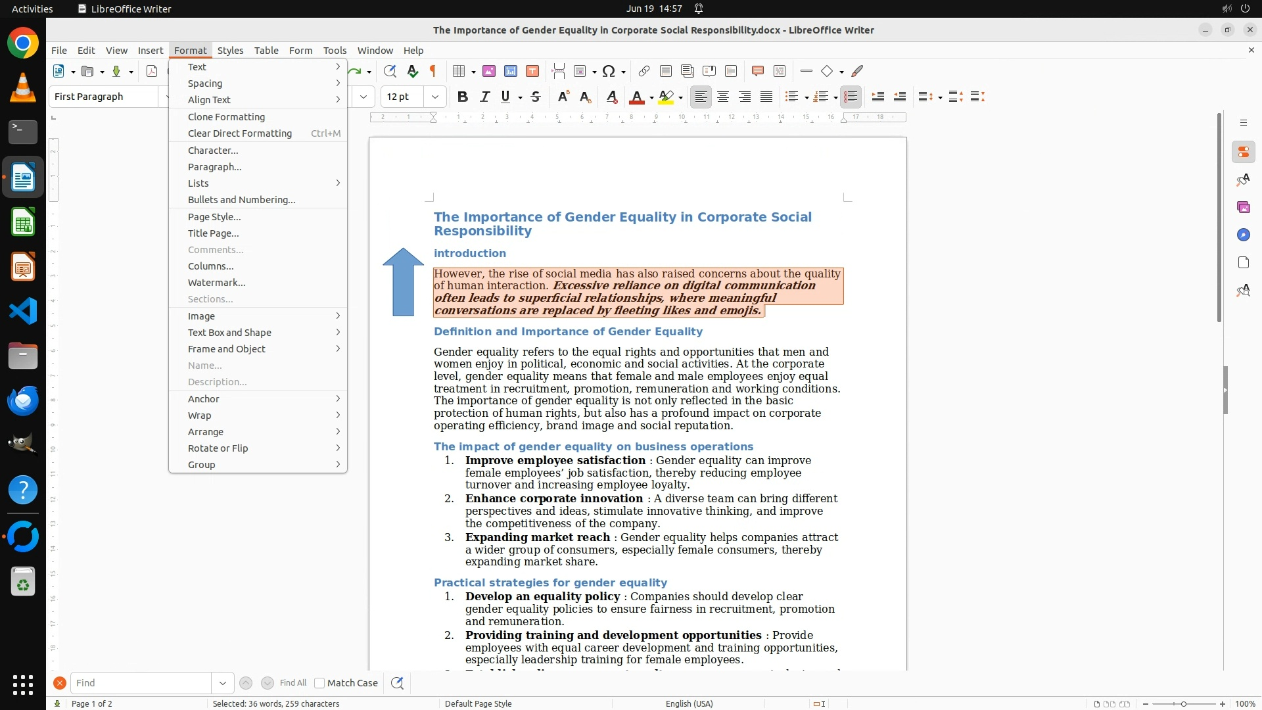Click the Find text input field
The height and width of the screenshot is (710, 1262).
point(141,683)
